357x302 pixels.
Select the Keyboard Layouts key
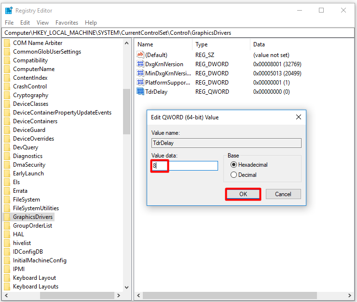pyautogui.click(x=36, y=287)
